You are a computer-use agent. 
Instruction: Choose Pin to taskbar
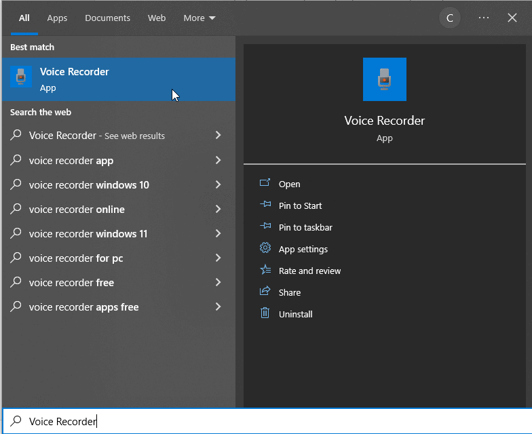[x=305, y=228]
